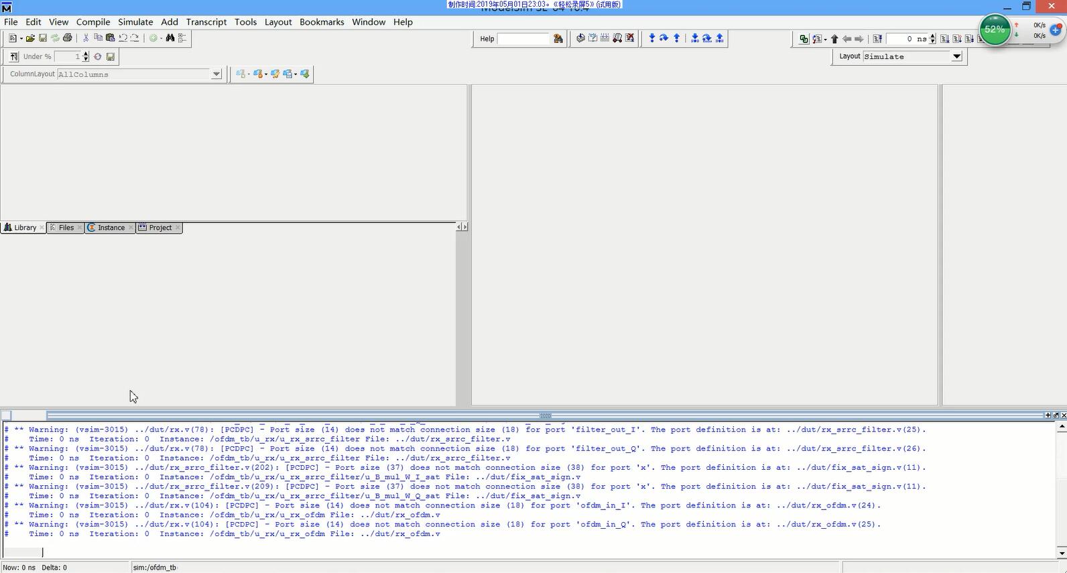Click the transcript scrollbar down arrow
1067x573 pixels.
pyautogui.click(x=1062, y=553)
